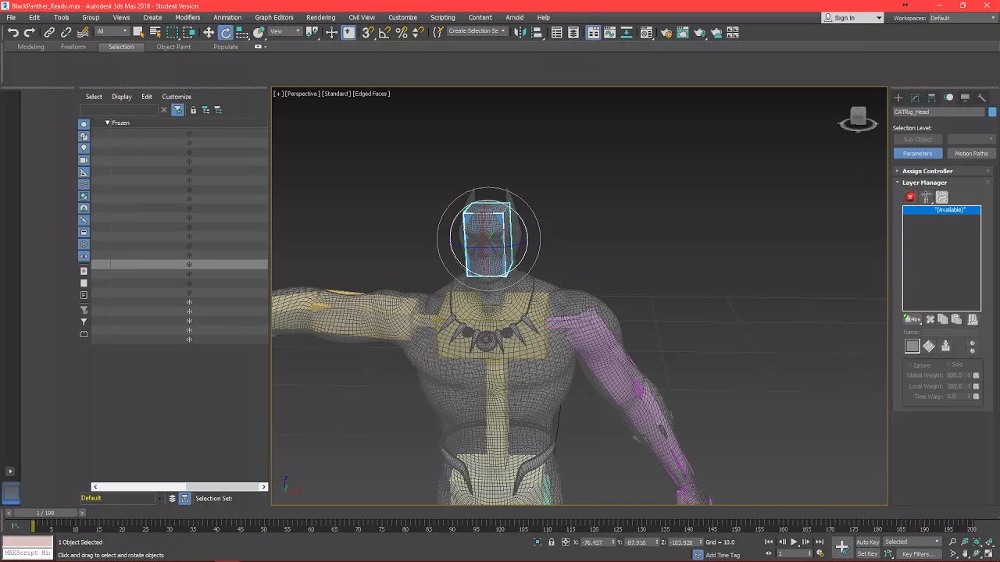Image resolution: width=1000 pixels, height=562 pixels.
Task: Open the Modifiers menu
Action: tap(187, 17)
